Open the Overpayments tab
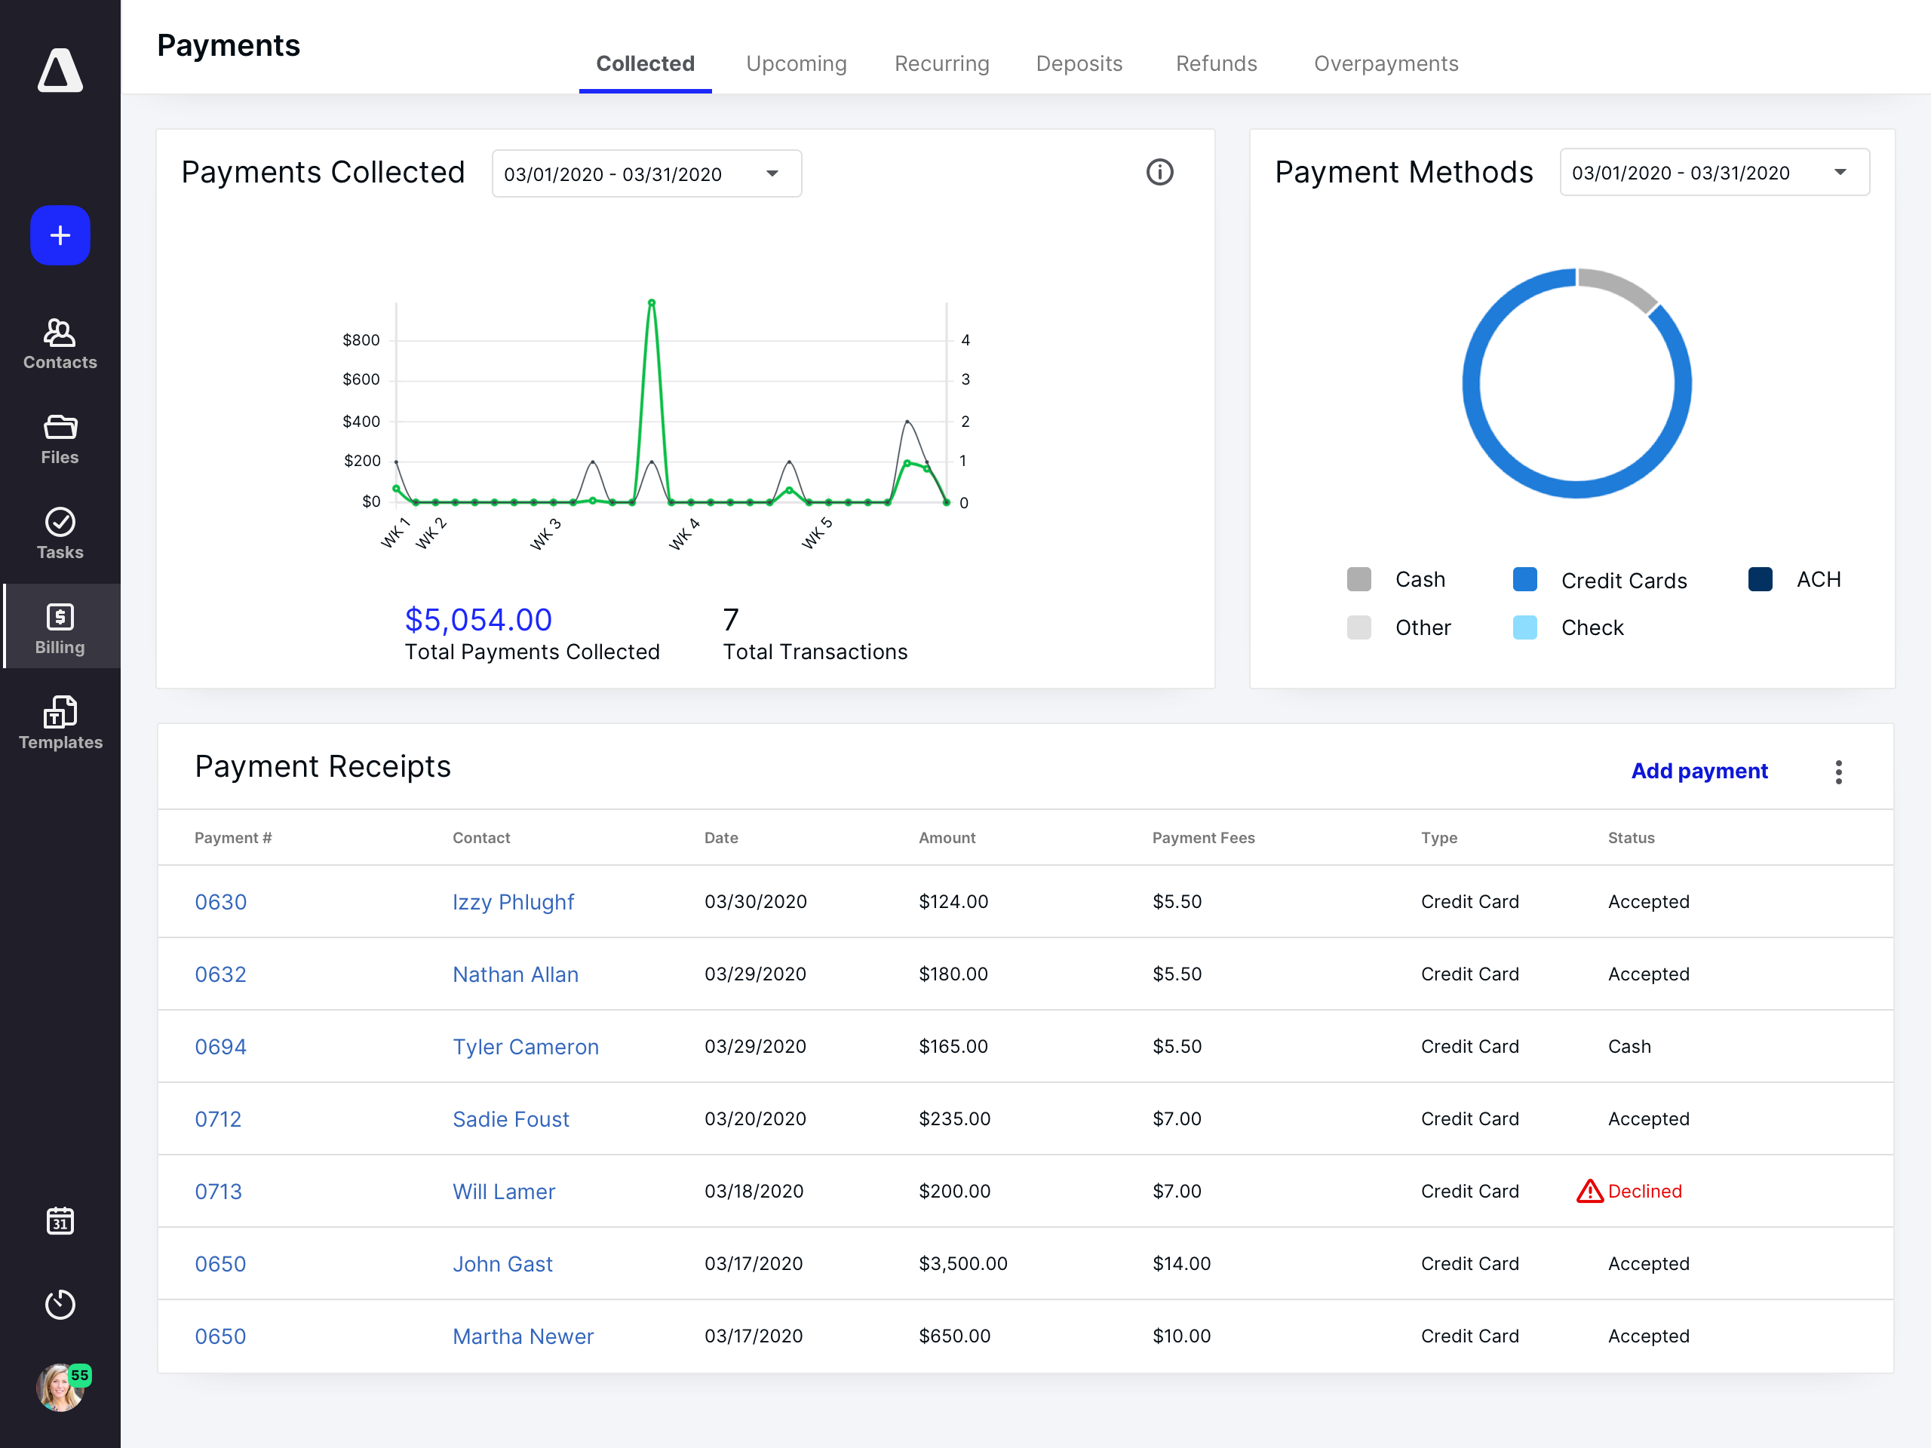 (1386, 63)
